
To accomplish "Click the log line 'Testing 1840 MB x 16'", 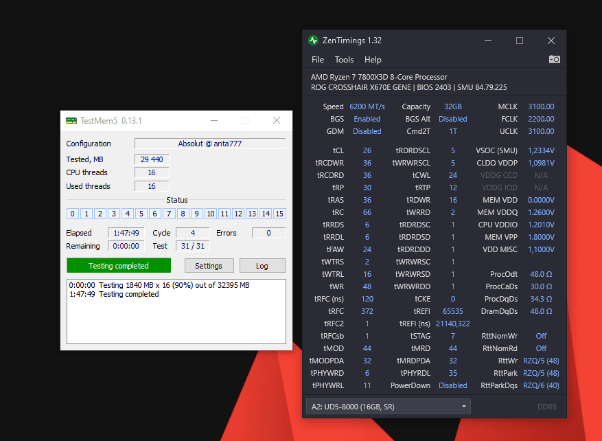I will (159, 285).
